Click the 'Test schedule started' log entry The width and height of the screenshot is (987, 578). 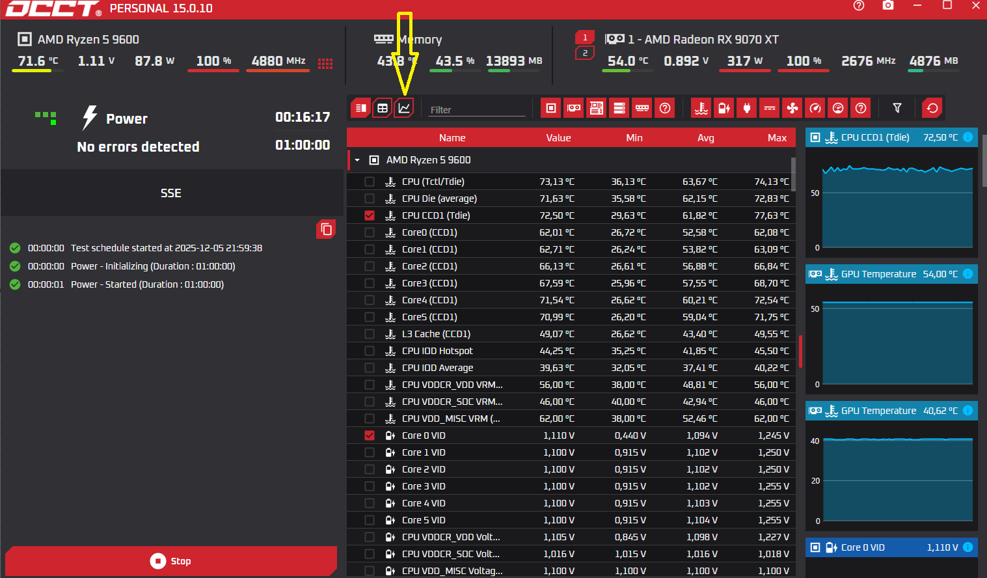(167, 248)
